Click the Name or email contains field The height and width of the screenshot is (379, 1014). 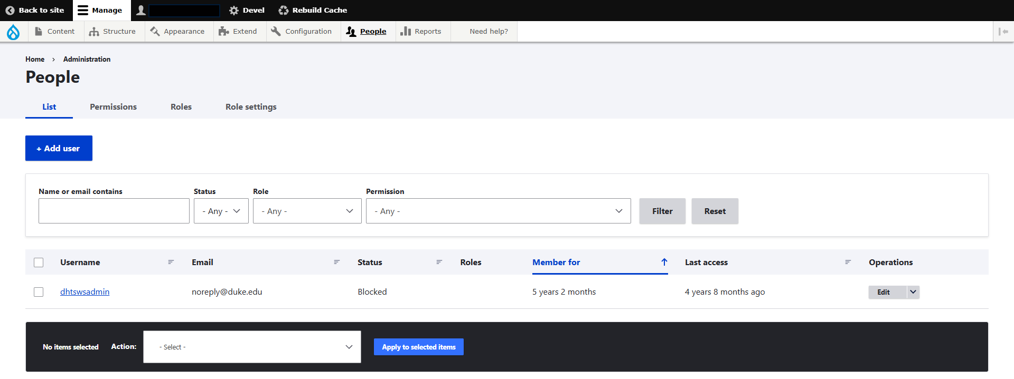pos(114,211)
